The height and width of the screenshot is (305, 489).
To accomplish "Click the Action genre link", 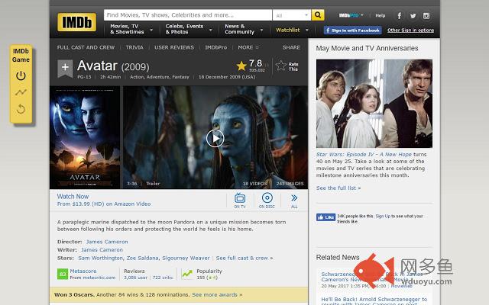I will [137, 77].
